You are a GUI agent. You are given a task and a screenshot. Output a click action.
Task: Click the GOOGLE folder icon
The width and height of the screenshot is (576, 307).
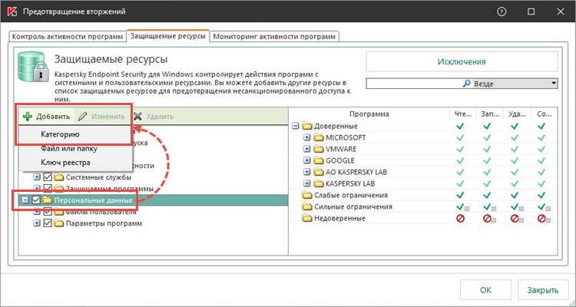319,160
